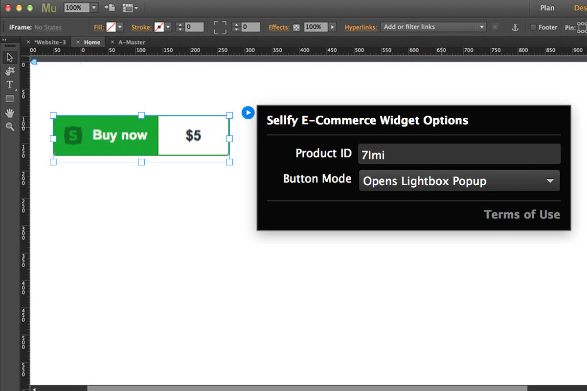Screen dimensions: 587x391
Task: Open the Terms of Use link
Action: coord(522,215)
